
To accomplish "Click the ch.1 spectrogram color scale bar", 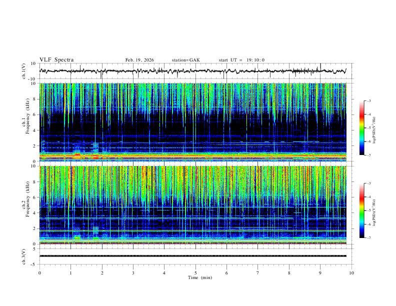I will point(361,128).
